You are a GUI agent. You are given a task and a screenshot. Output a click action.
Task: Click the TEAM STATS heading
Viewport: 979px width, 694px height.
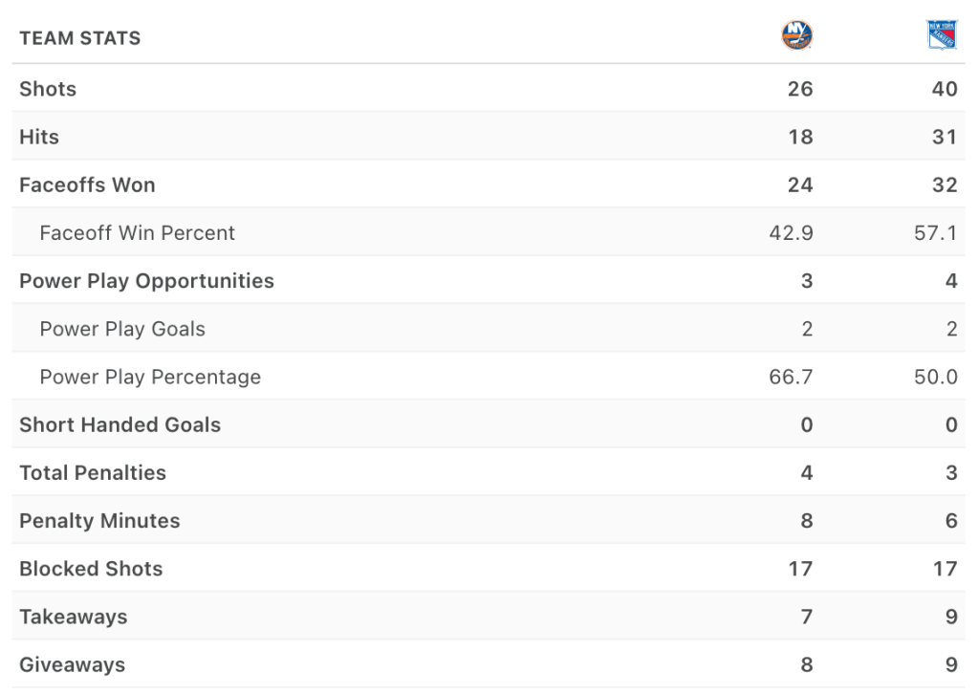coord(80,38)
